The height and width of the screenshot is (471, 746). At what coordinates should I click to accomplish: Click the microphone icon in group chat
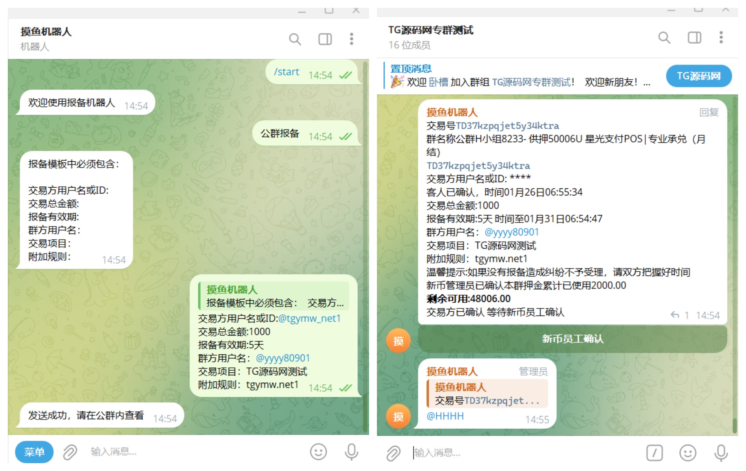tap(722, 453)
